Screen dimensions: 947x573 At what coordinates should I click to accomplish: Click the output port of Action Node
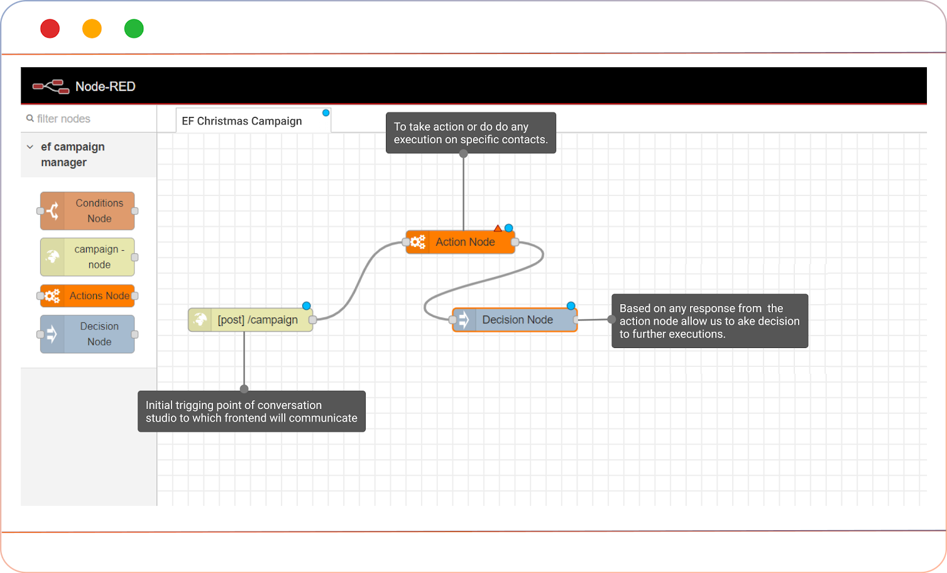(515, 242)
